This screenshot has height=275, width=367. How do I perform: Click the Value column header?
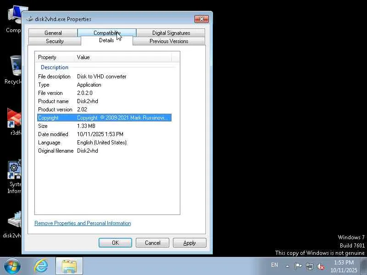(x=123, y=57)
